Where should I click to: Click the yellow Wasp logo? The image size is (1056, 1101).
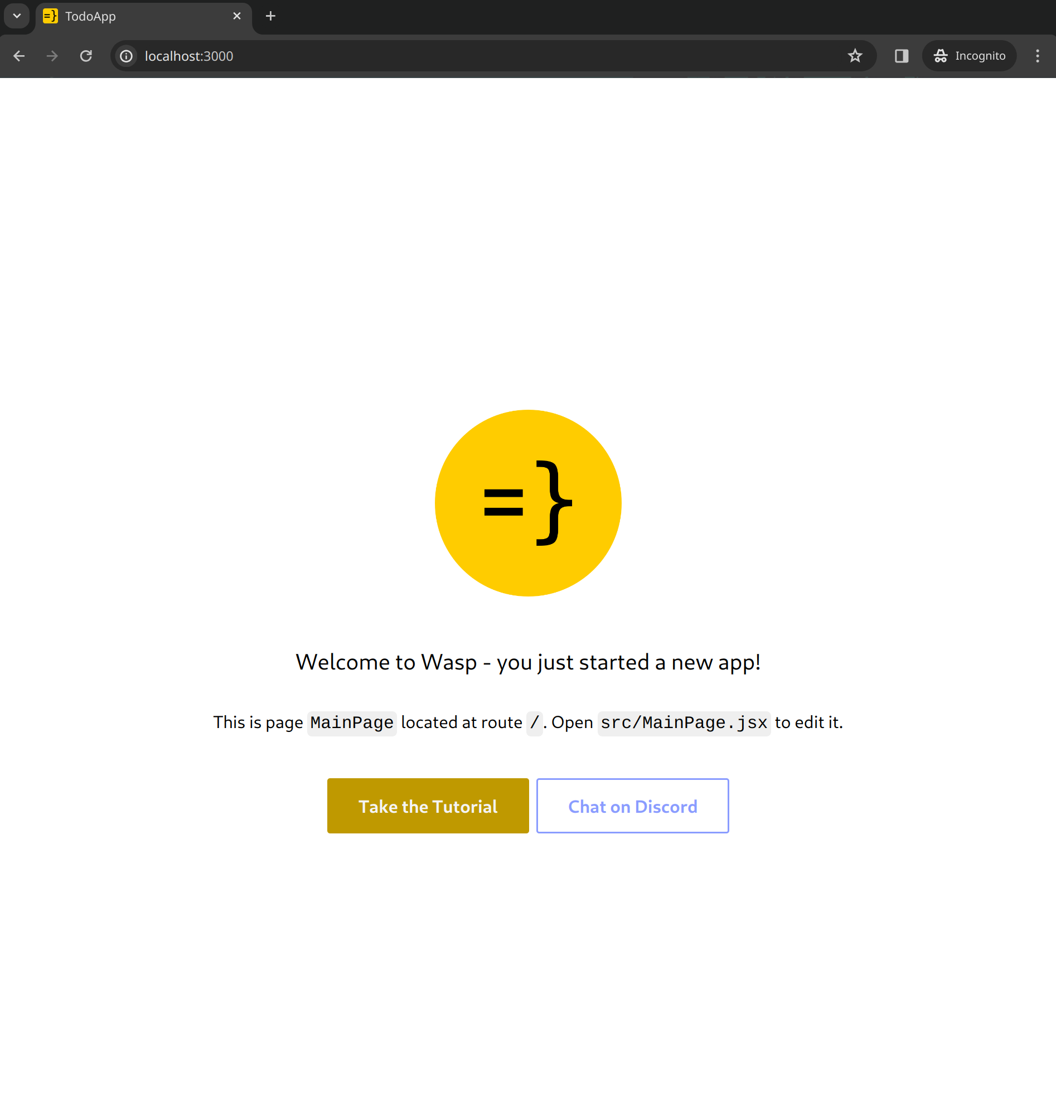coord(527,503)
